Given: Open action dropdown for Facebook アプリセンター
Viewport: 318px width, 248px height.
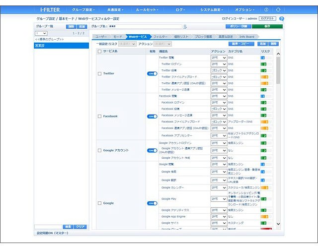Looking at the screenshot, I should coord(219,135).
